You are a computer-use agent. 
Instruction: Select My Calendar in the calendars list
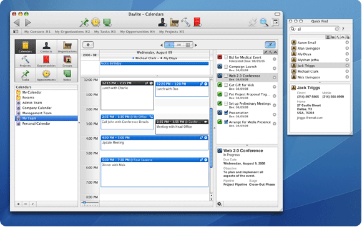(x=46, y=92)
